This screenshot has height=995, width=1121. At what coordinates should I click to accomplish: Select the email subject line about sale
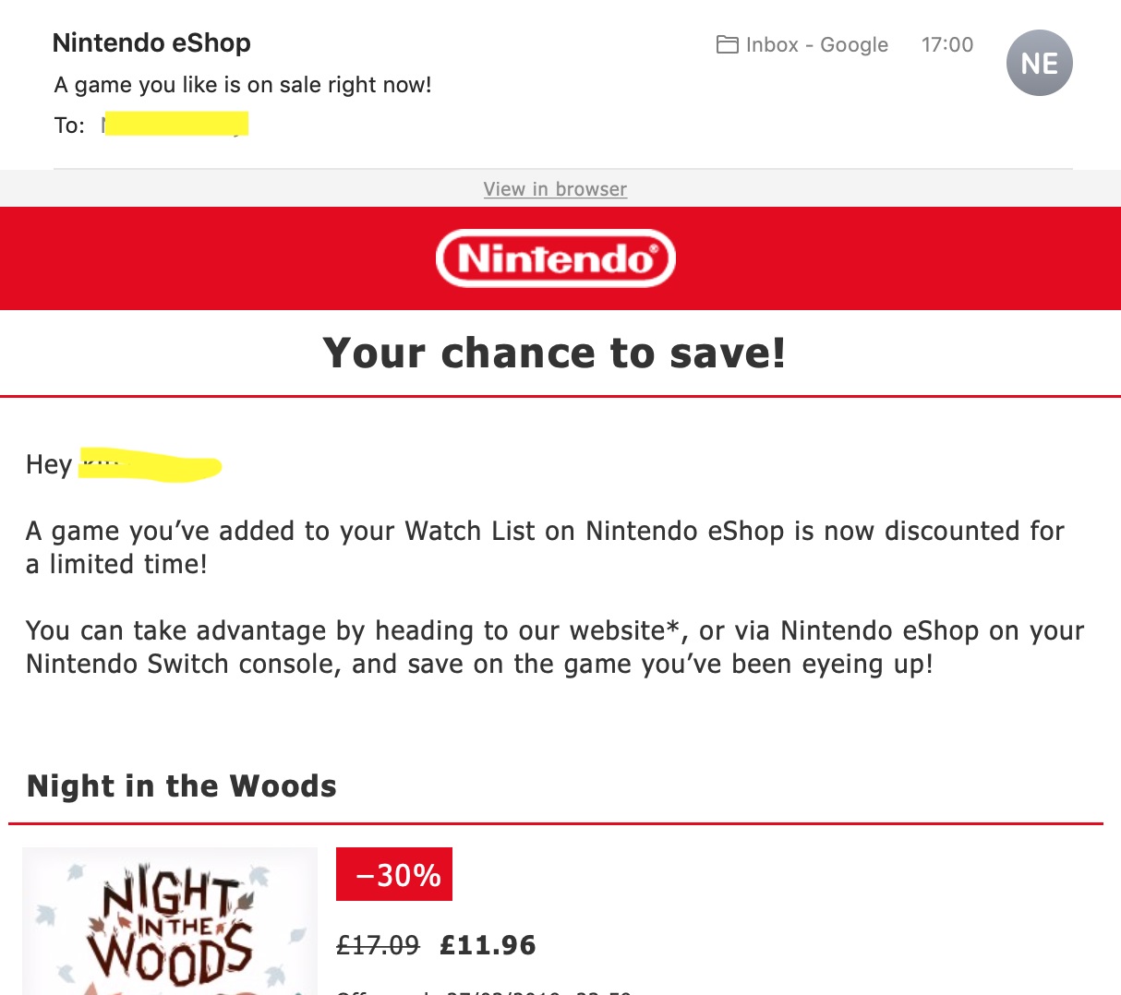click(243, 85)
